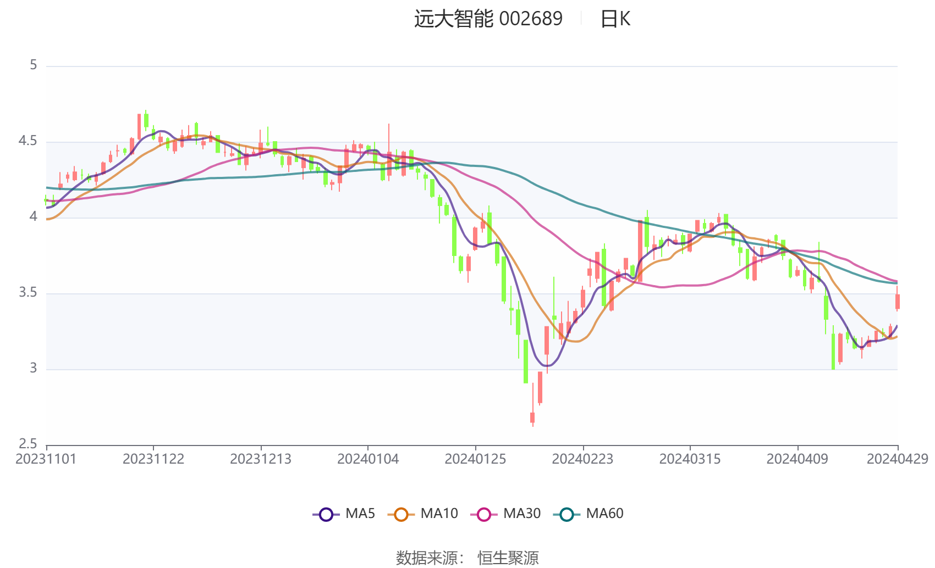Click the 20231122 date axis label
The width and height of the screenshot is (935, 568).
153,459
